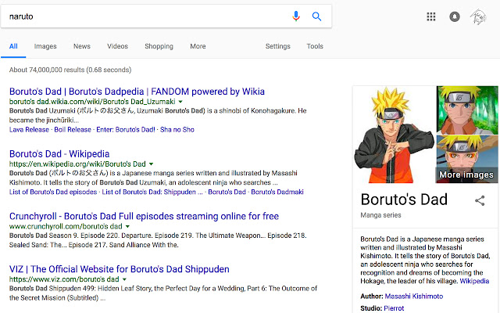Expand the Crunchyroll result URL dropdown arrow
This screenshot has width=500, height=313.
(x=127, y=226)
